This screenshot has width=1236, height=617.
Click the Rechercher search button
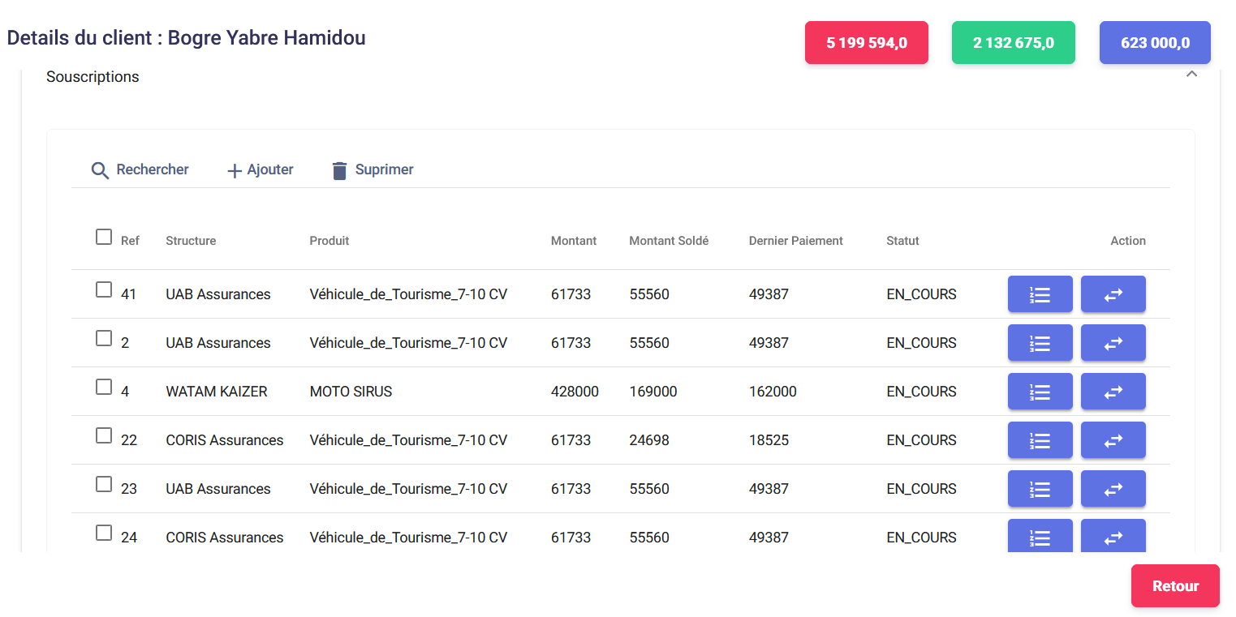point(140,170)
